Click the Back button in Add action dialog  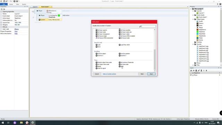pyautogui.click(x=142, y=74)
